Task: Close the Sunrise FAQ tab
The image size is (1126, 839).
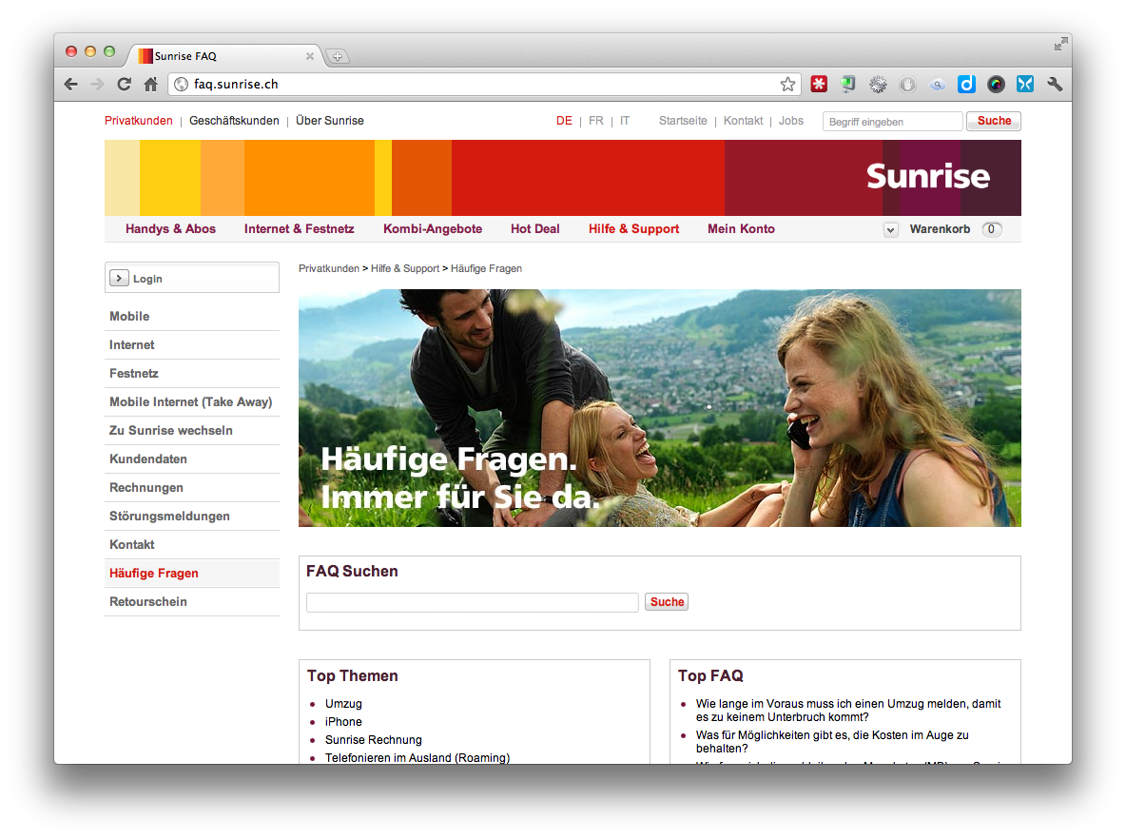Action: 309,56
